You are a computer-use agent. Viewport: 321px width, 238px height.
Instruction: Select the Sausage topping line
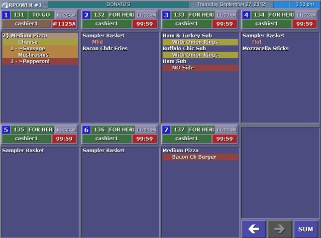tap(40, 49)
